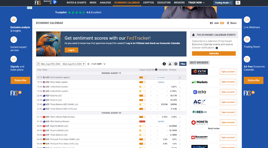
Task: Toggle alert bell for NZD Exports (Jul)
Action: [x=180, y=96]
